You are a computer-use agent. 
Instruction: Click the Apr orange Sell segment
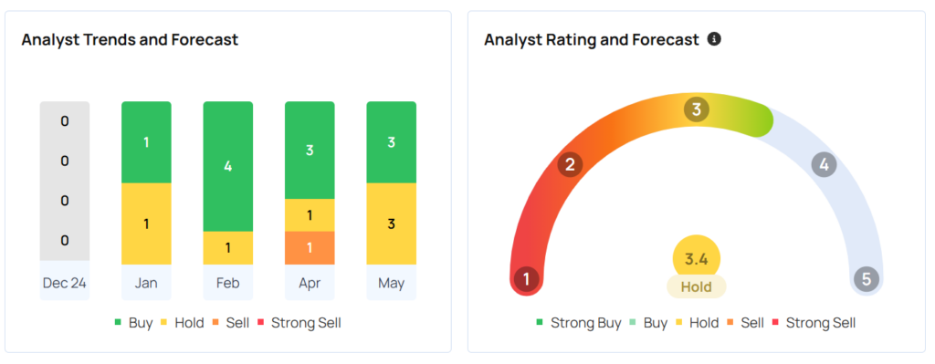coord(310,248)
